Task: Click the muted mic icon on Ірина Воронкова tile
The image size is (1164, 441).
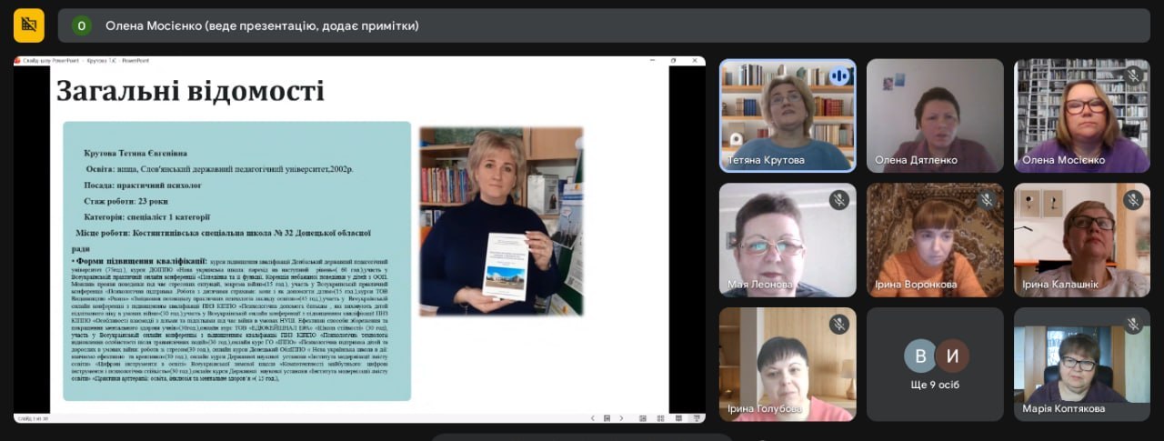Action: click(x=986, y=200)
